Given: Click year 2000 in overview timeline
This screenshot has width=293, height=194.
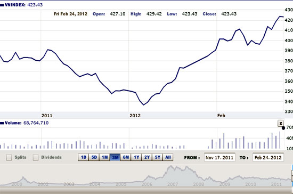Looking at the screenshot, I should point(17,184).
